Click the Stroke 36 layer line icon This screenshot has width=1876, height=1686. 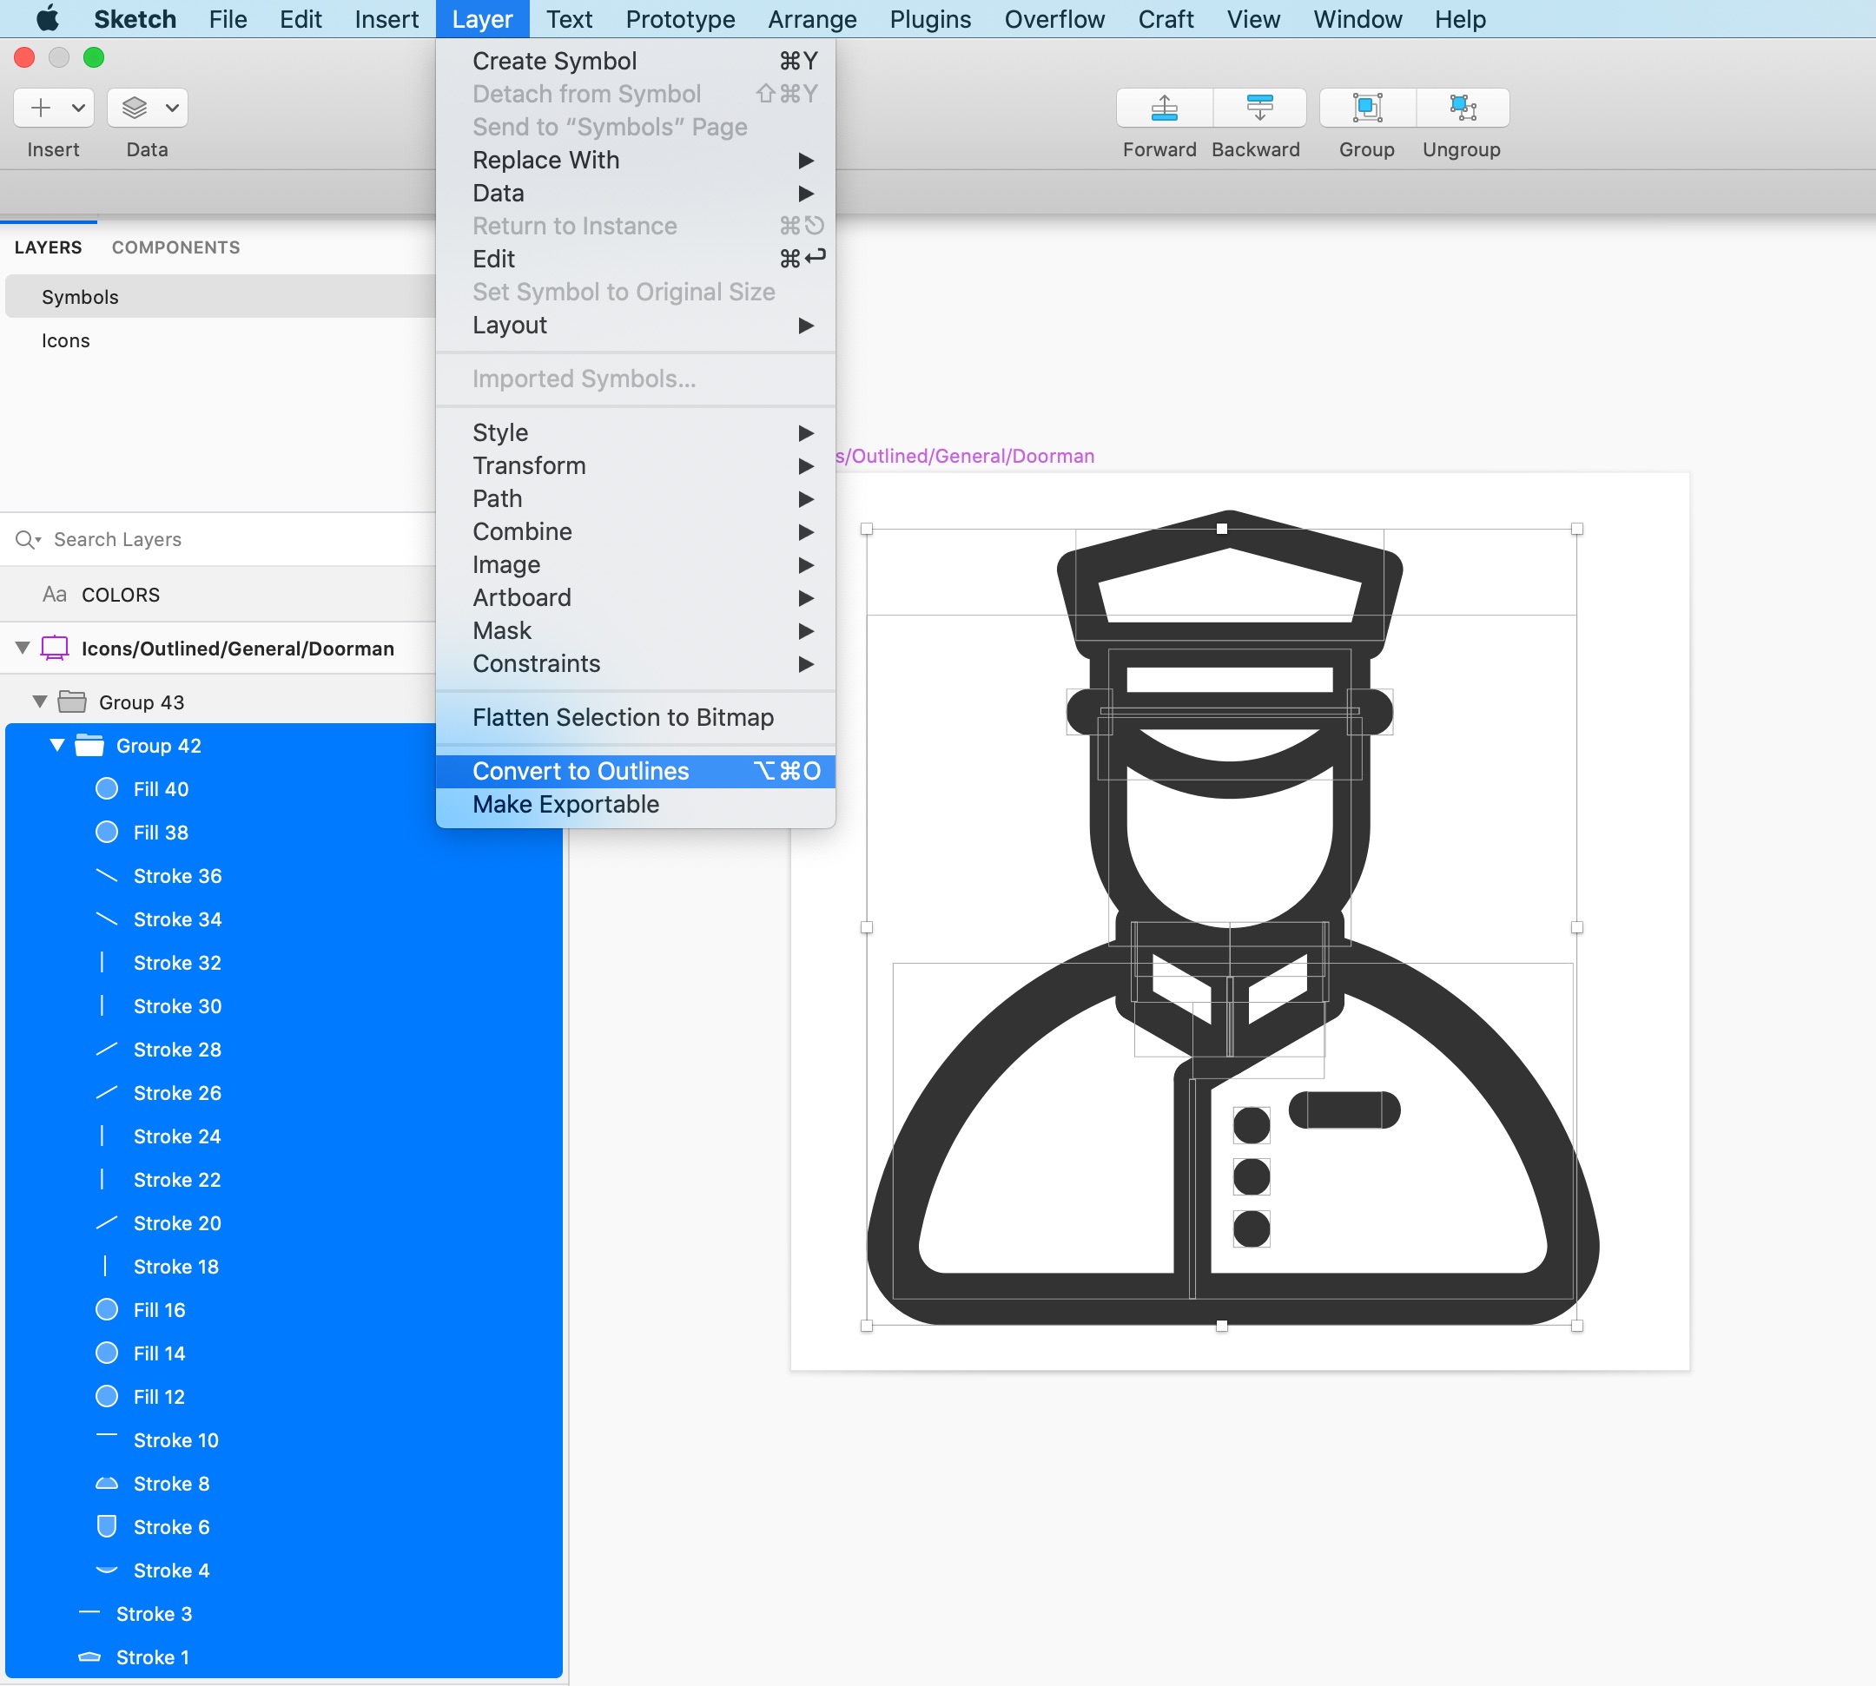click(108, 876)
